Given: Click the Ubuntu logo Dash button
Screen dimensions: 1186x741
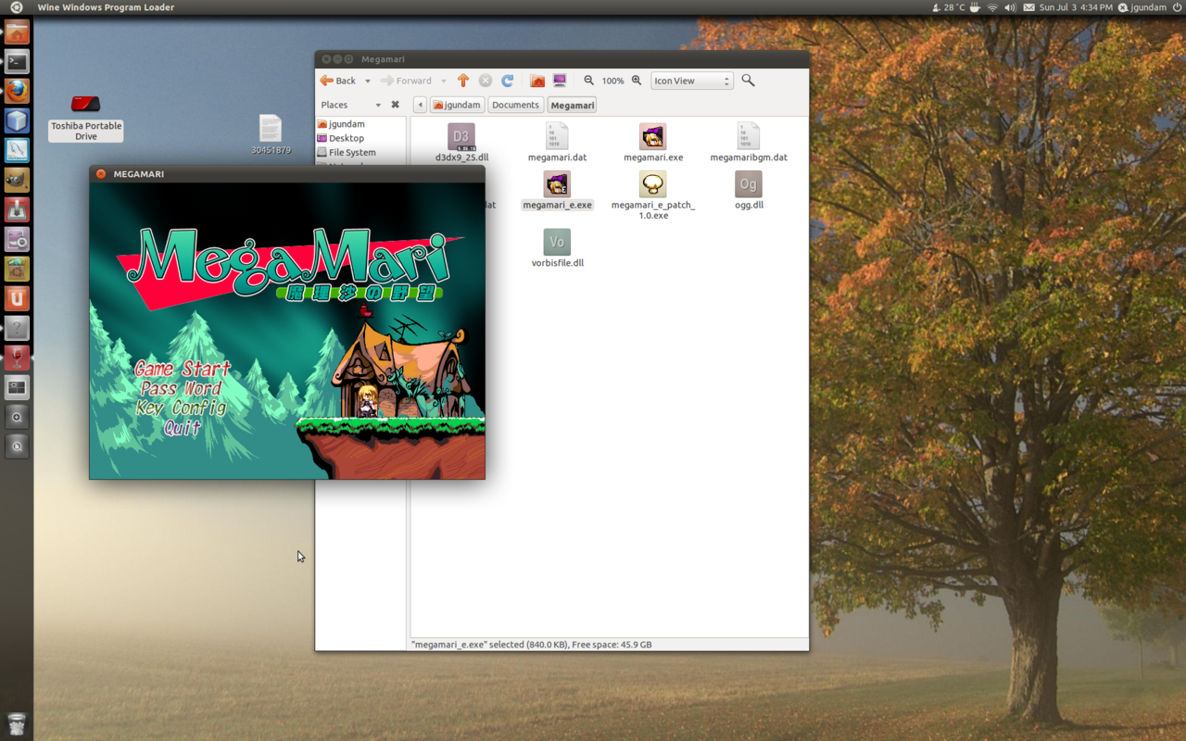Looking at the screenshot, I should 17,7.
